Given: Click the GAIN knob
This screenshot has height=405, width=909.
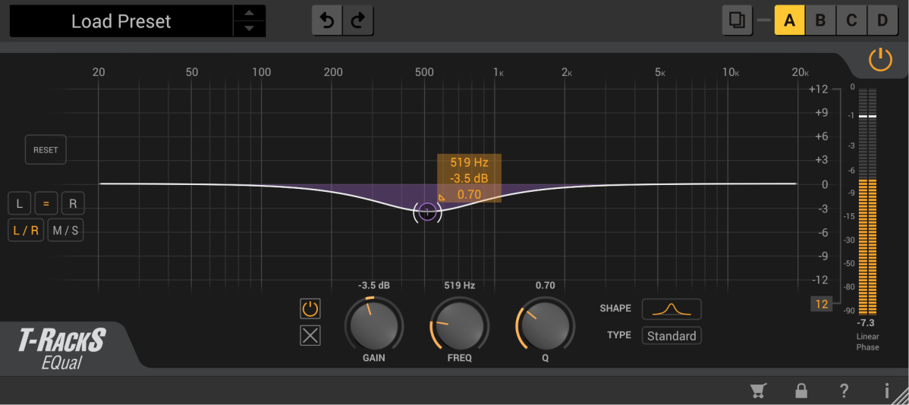Looking at the screenshot, I should tap(374, 325).
